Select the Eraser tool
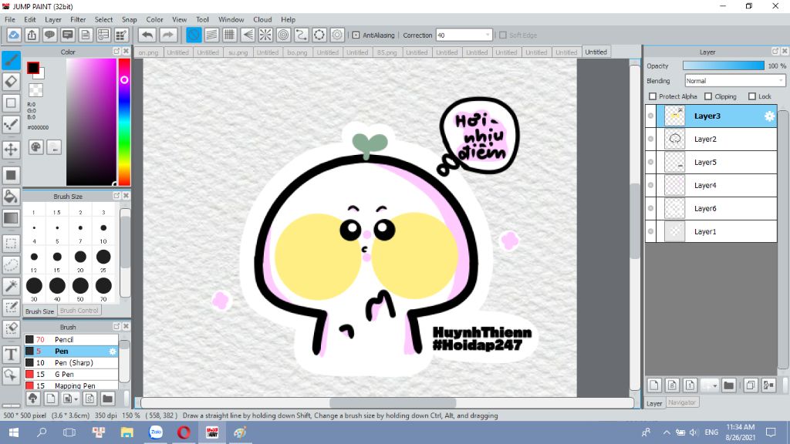Viewport: 790px width, 444px height. (11, 82)
